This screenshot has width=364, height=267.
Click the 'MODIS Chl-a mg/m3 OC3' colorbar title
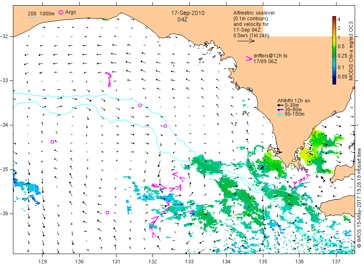(x=351, y=51)
